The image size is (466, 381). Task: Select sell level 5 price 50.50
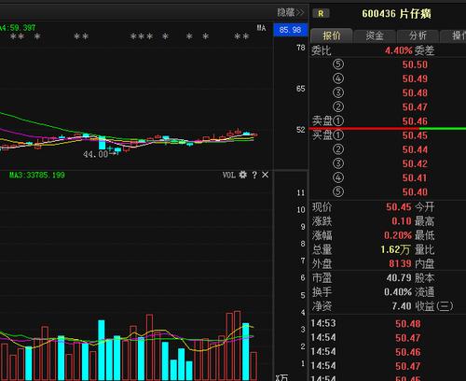[415, 64]
